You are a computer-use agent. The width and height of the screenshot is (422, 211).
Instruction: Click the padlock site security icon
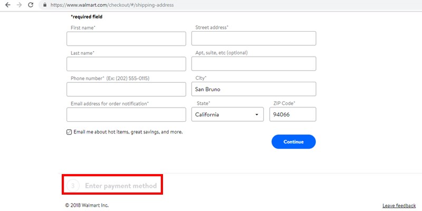45,5
